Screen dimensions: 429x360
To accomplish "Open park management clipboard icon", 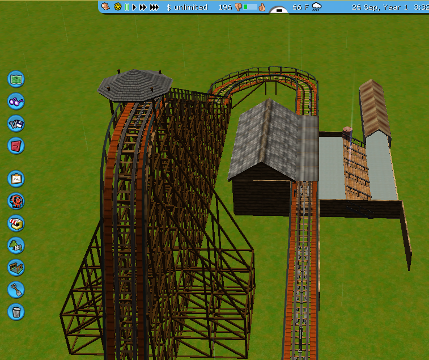I will (x=16, y=179).
